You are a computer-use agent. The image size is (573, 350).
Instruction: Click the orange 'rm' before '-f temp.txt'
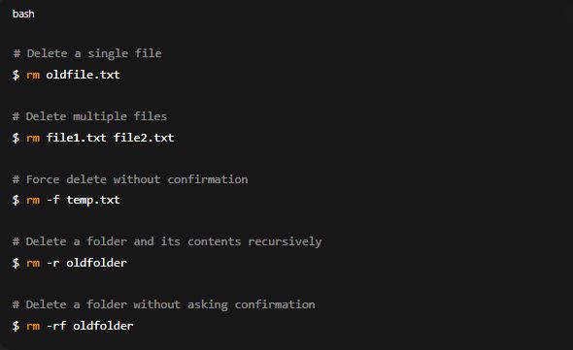click(x=33, y=201)
